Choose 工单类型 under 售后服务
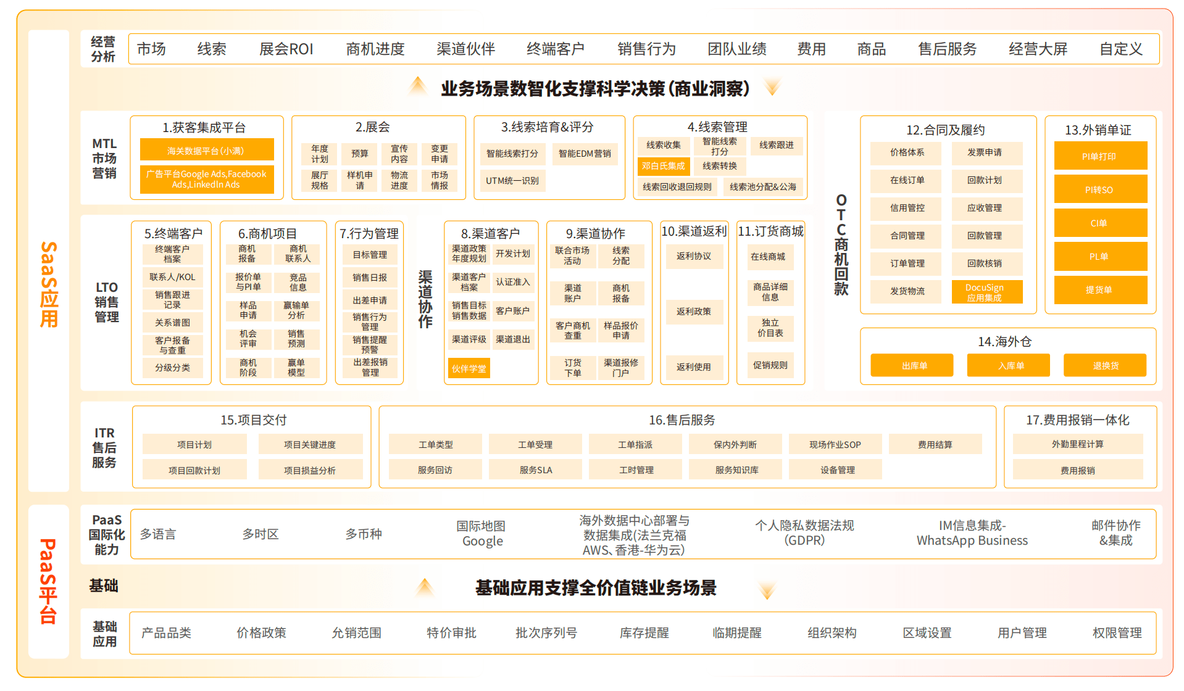1184x691 pixels. pos(435,444)
